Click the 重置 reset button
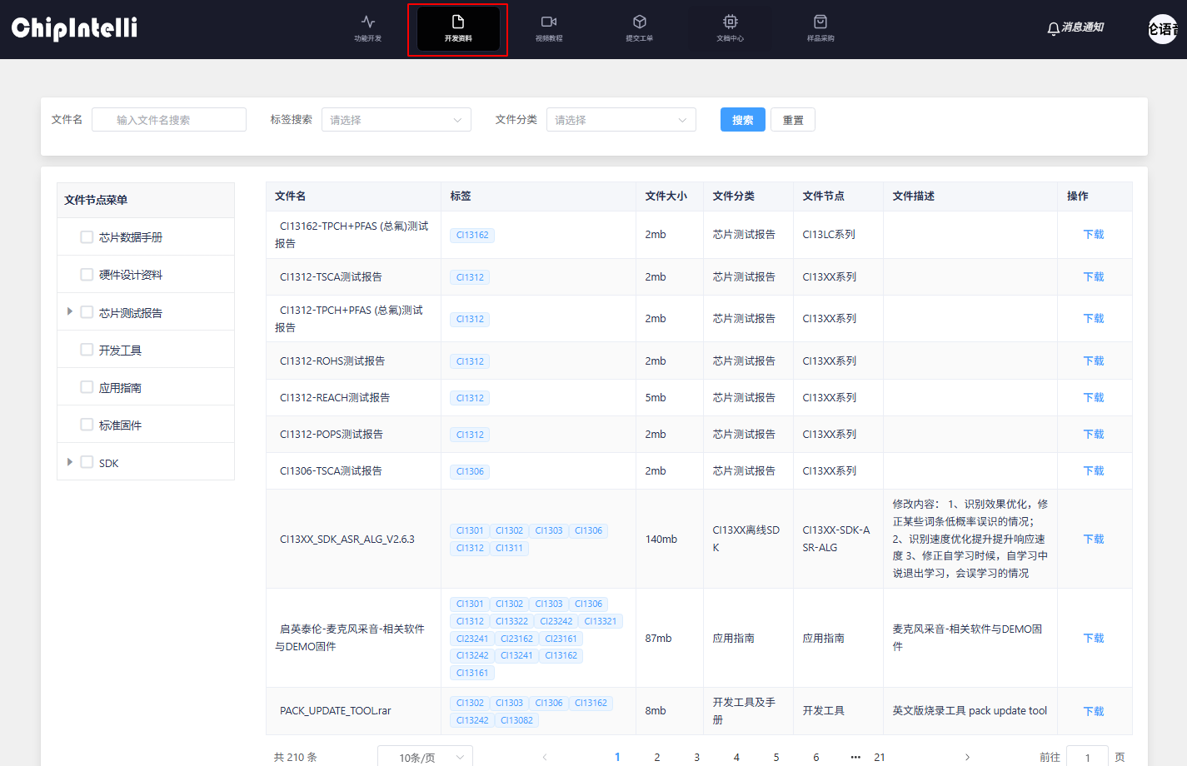 [792, 120]
